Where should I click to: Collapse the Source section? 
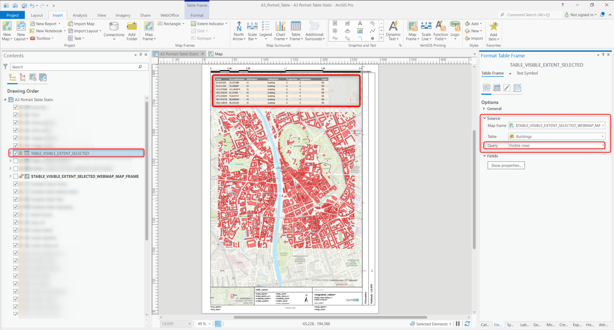(x=485, y=118)
